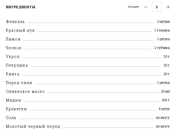Click the portions number field
176x137 pixels.
click(157, 7)
